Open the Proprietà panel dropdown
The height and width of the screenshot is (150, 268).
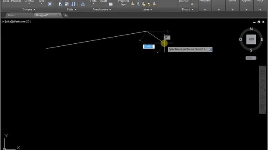pyautogui.click(x=205, y=10)
